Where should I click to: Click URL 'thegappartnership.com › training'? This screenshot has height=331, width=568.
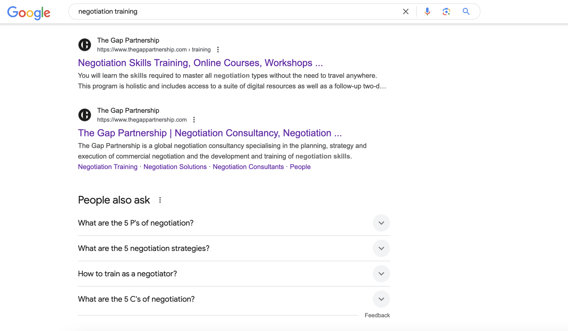tap(154, 50)
